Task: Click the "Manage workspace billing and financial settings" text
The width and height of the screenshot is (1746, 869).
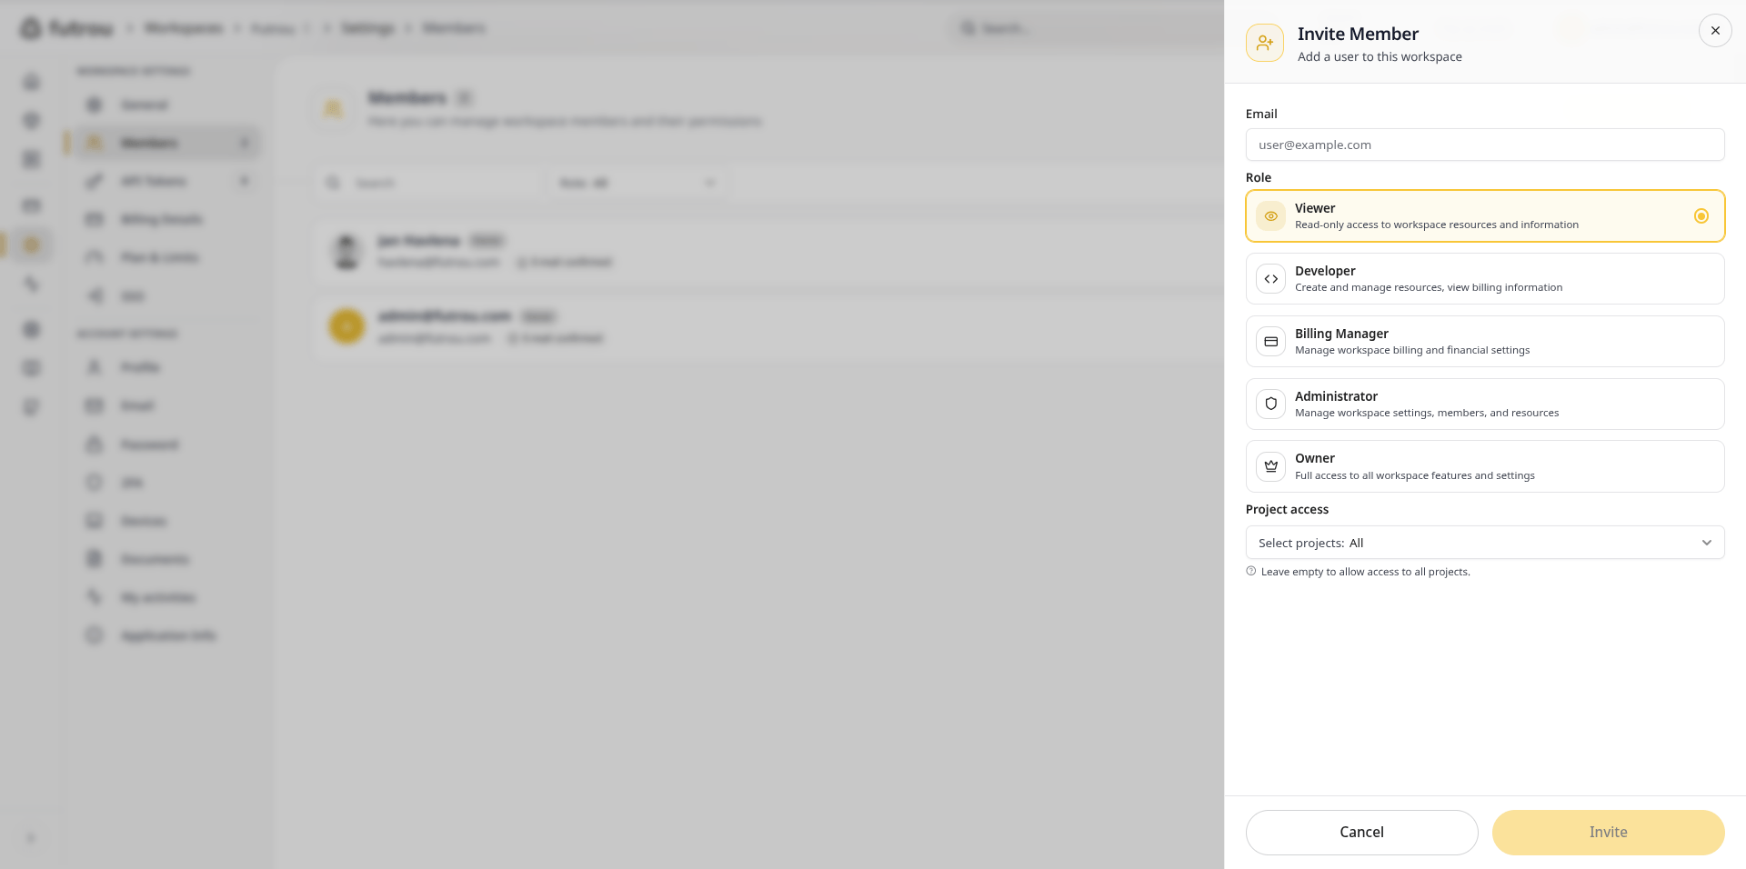Action: point(1412,350)
